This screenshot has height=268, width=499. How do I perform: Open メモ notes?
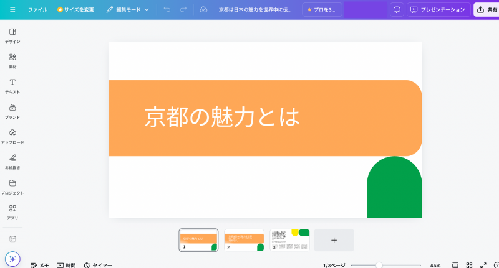pos(40,265)
